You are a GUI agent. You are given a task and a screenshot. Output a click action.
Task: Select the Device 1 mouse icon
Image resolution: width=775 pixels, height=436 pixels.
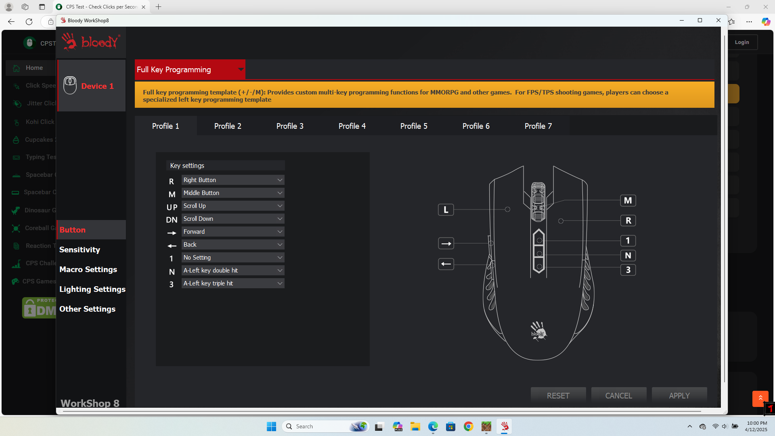pyautogui.click(x=70, y=86)
